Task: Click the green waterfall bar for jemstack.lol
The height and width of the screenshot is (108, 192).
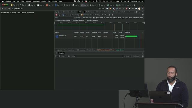Action: [x=131, y=36]
